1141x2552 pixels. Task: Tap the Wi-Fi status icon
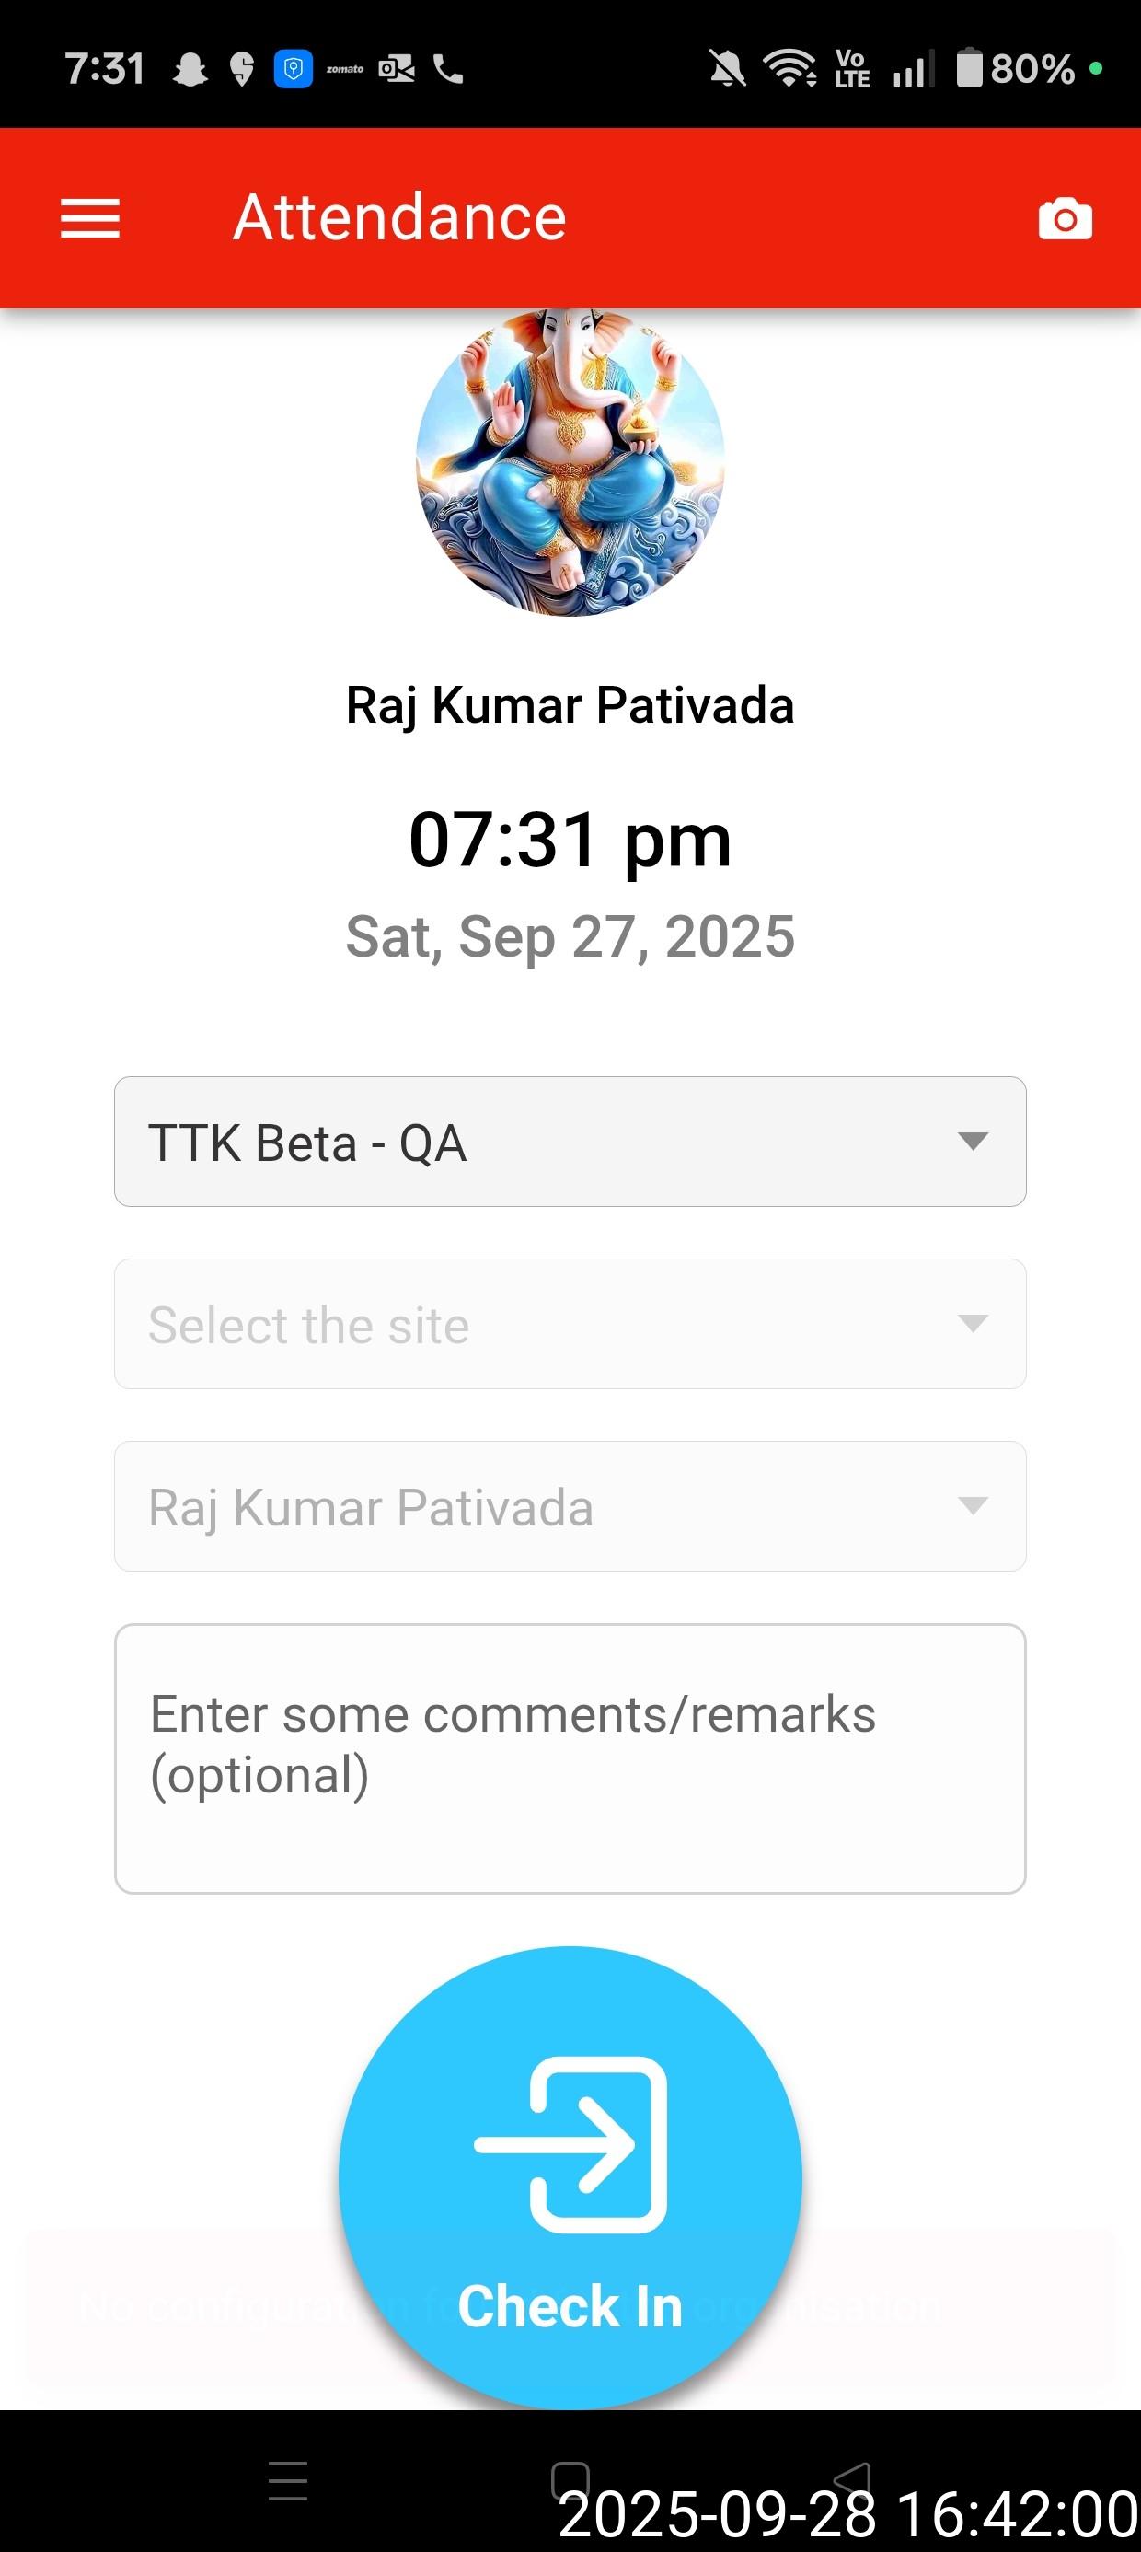(x=789, y=69)
